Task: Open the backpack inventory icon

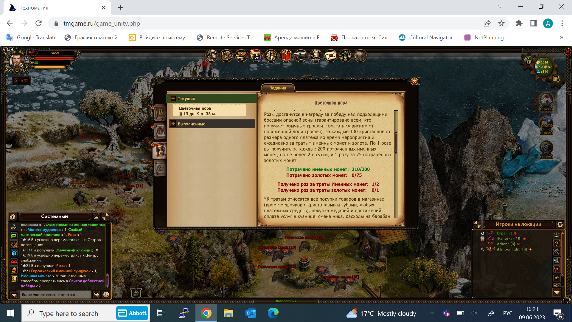Action: 226,56
